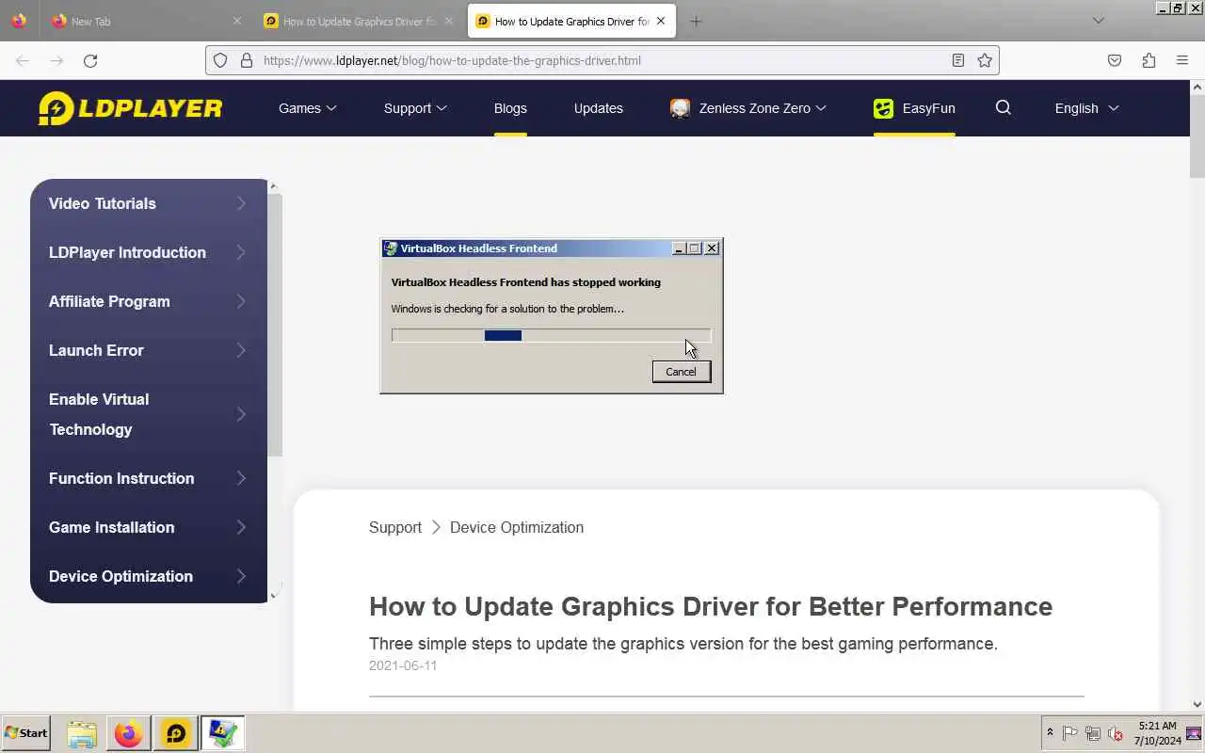Click the URL address bar field

coord(602,60)
